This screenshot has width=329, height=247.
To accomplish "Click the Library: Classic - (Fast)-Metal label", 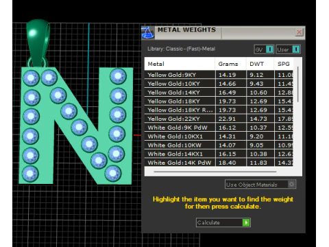I will coord(181,49).
